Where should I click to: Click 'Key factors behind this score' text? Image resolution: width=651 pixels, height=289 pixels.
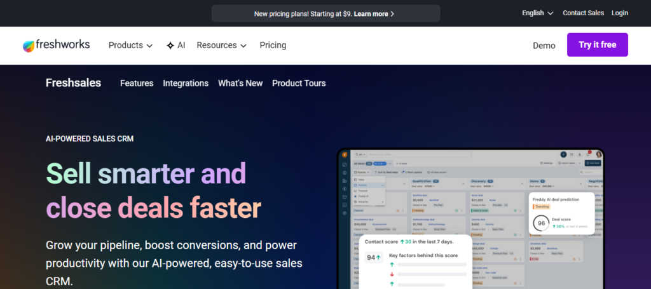coord(423,255)
